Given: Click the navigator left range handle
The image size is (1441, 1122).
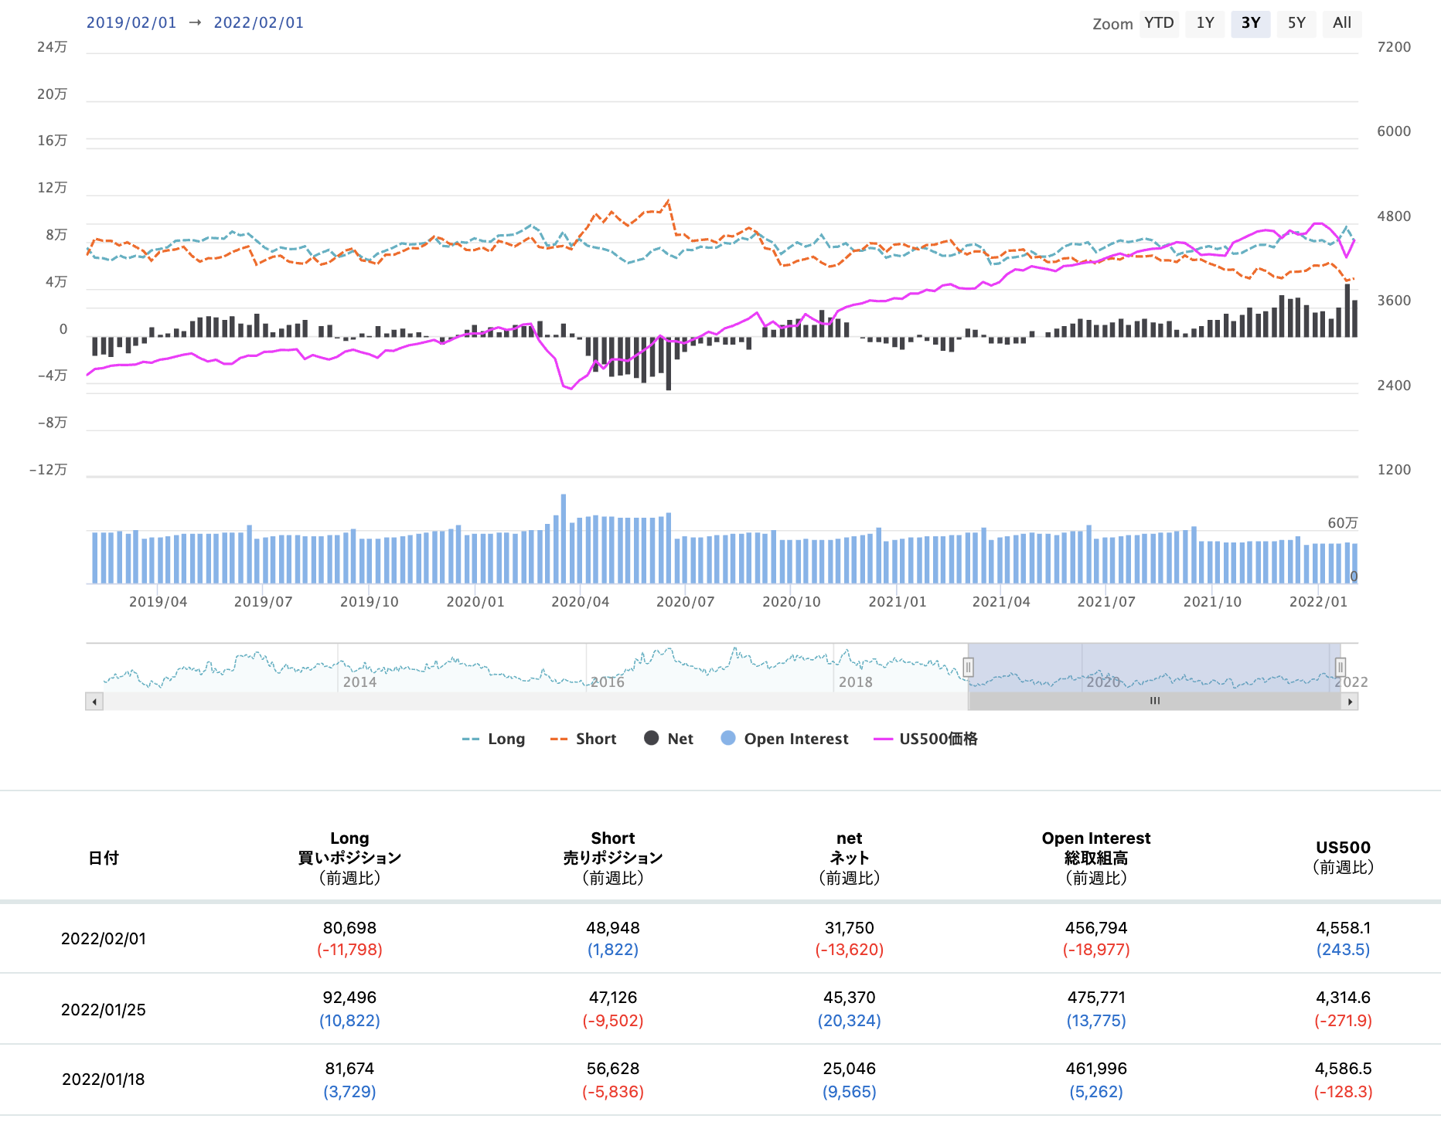Looking at the screenshot, I should coord(968,667).
